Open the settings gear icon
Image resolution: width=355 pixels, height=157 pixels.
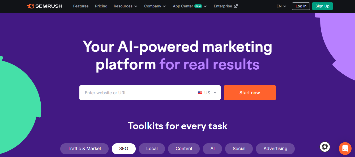click(325, 147)
